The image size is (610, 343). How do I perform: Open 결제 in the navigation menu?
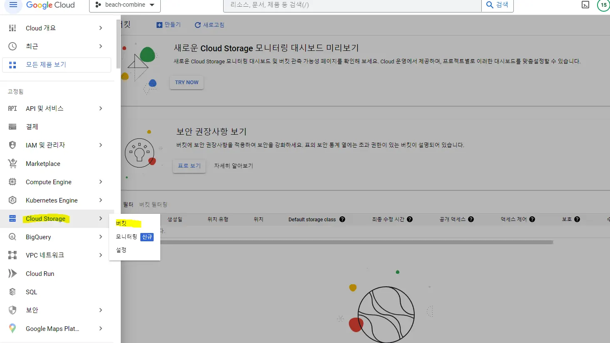[57, 127]
